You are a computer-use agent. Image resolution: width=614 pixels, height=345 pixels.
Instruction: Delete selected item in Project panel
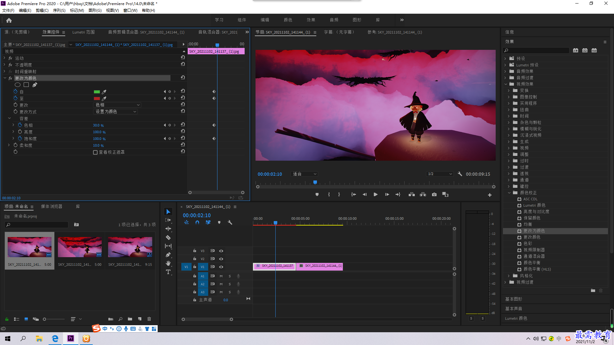[149, 319]
